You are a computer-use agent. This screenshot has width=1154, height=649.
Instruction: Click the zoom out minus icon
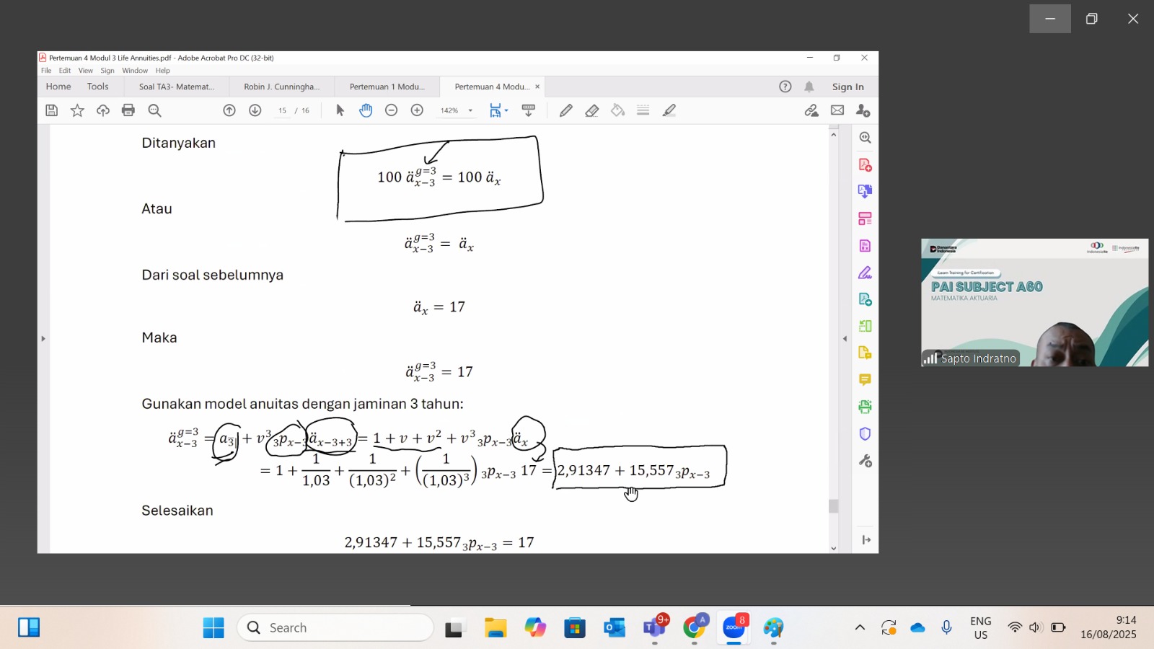tap(391, 110)
